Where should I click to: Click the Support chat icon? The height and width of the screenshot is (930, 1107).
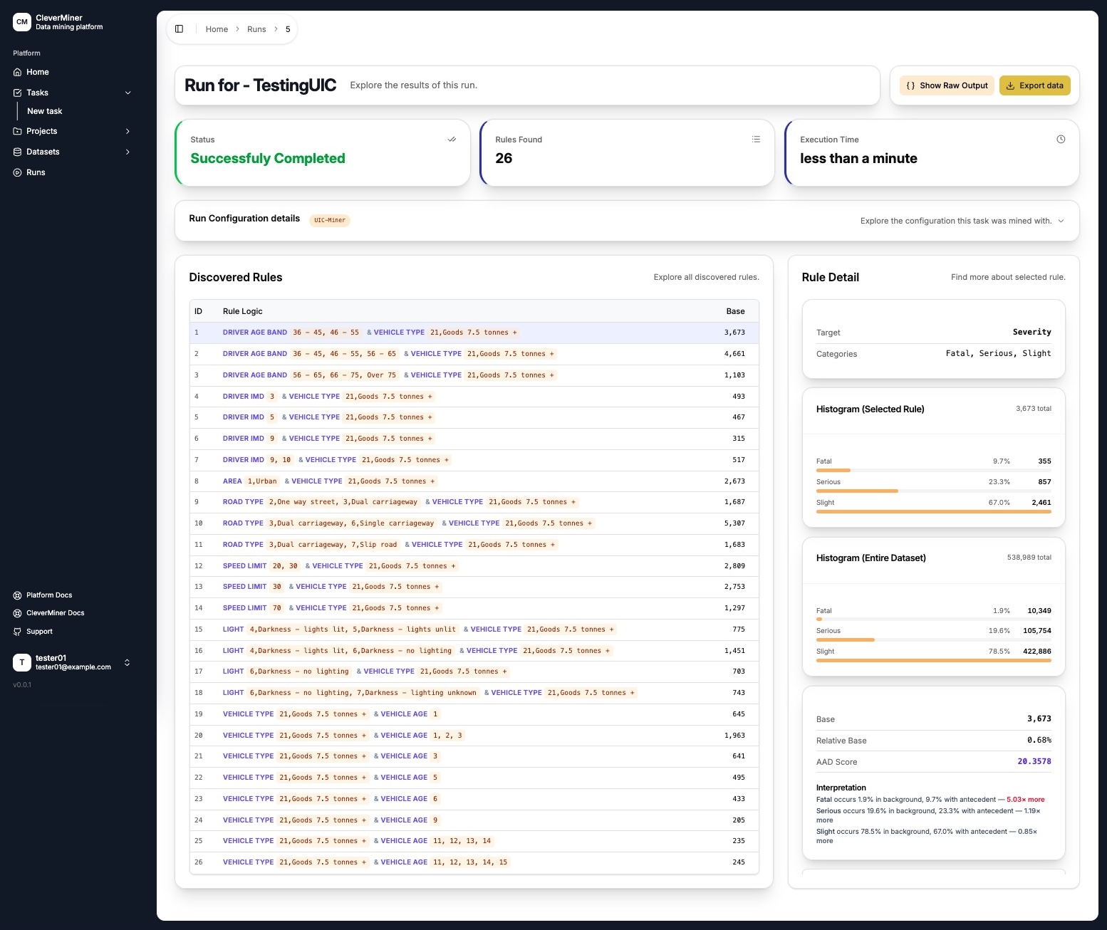pos(17,632)
